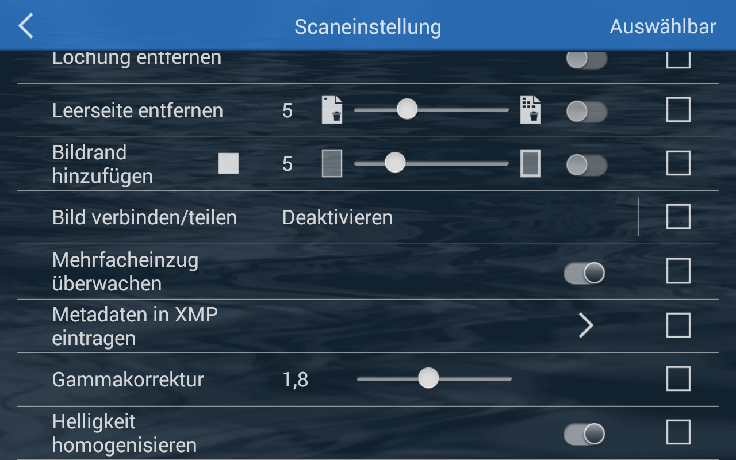Click the Auswählbar header button
Viewport: 736px width, 460px height.
pyautogui.click(x=663, y=26)
